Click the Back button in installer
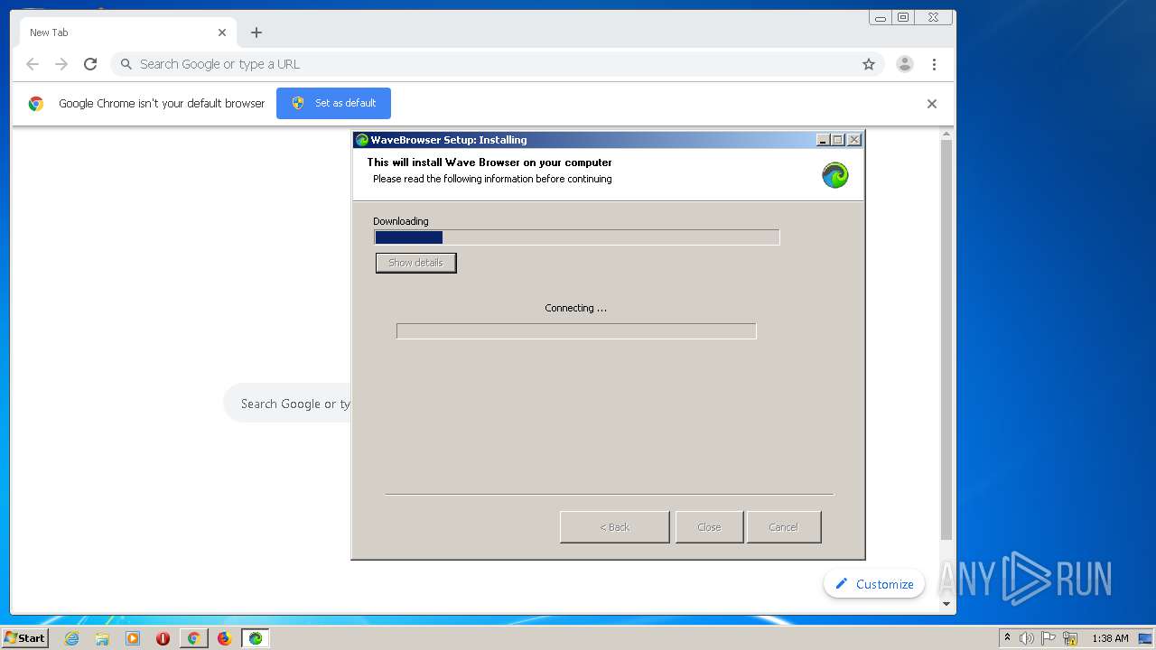This screenshot has width=1156, height=650. pyautogui.click(x=615, y=527)
